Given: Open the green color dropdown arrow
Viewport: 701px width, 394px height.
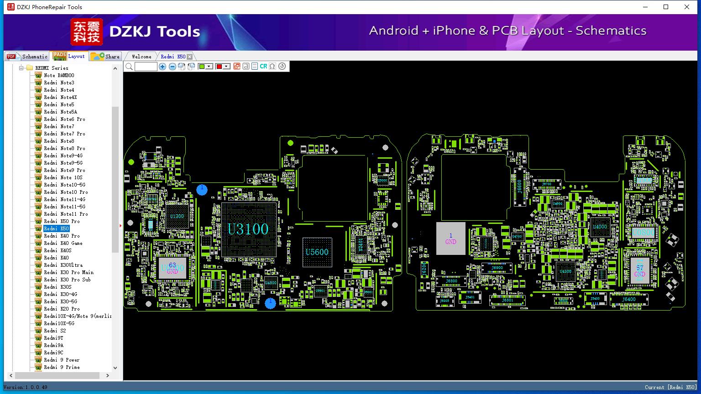Looking at the screenshot, I should tap(209, 67).
